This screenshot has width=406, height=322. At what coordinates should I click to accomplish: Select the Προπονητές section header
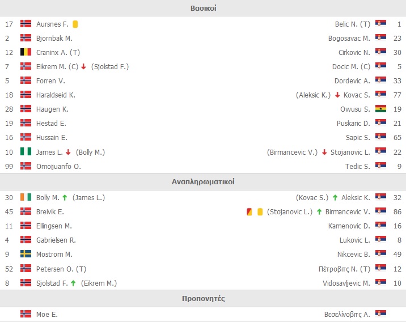[203, 298]
